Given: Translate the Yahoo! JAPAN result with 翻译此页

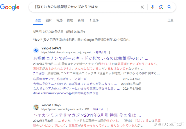Looking at the screenshot, I should click(x=101, y=52).
